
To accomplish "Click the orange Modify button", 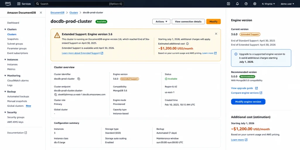I will tap(214, 22).
